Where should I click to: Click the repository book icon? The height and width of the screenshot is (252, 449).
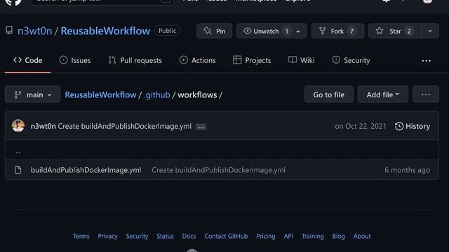9,30
